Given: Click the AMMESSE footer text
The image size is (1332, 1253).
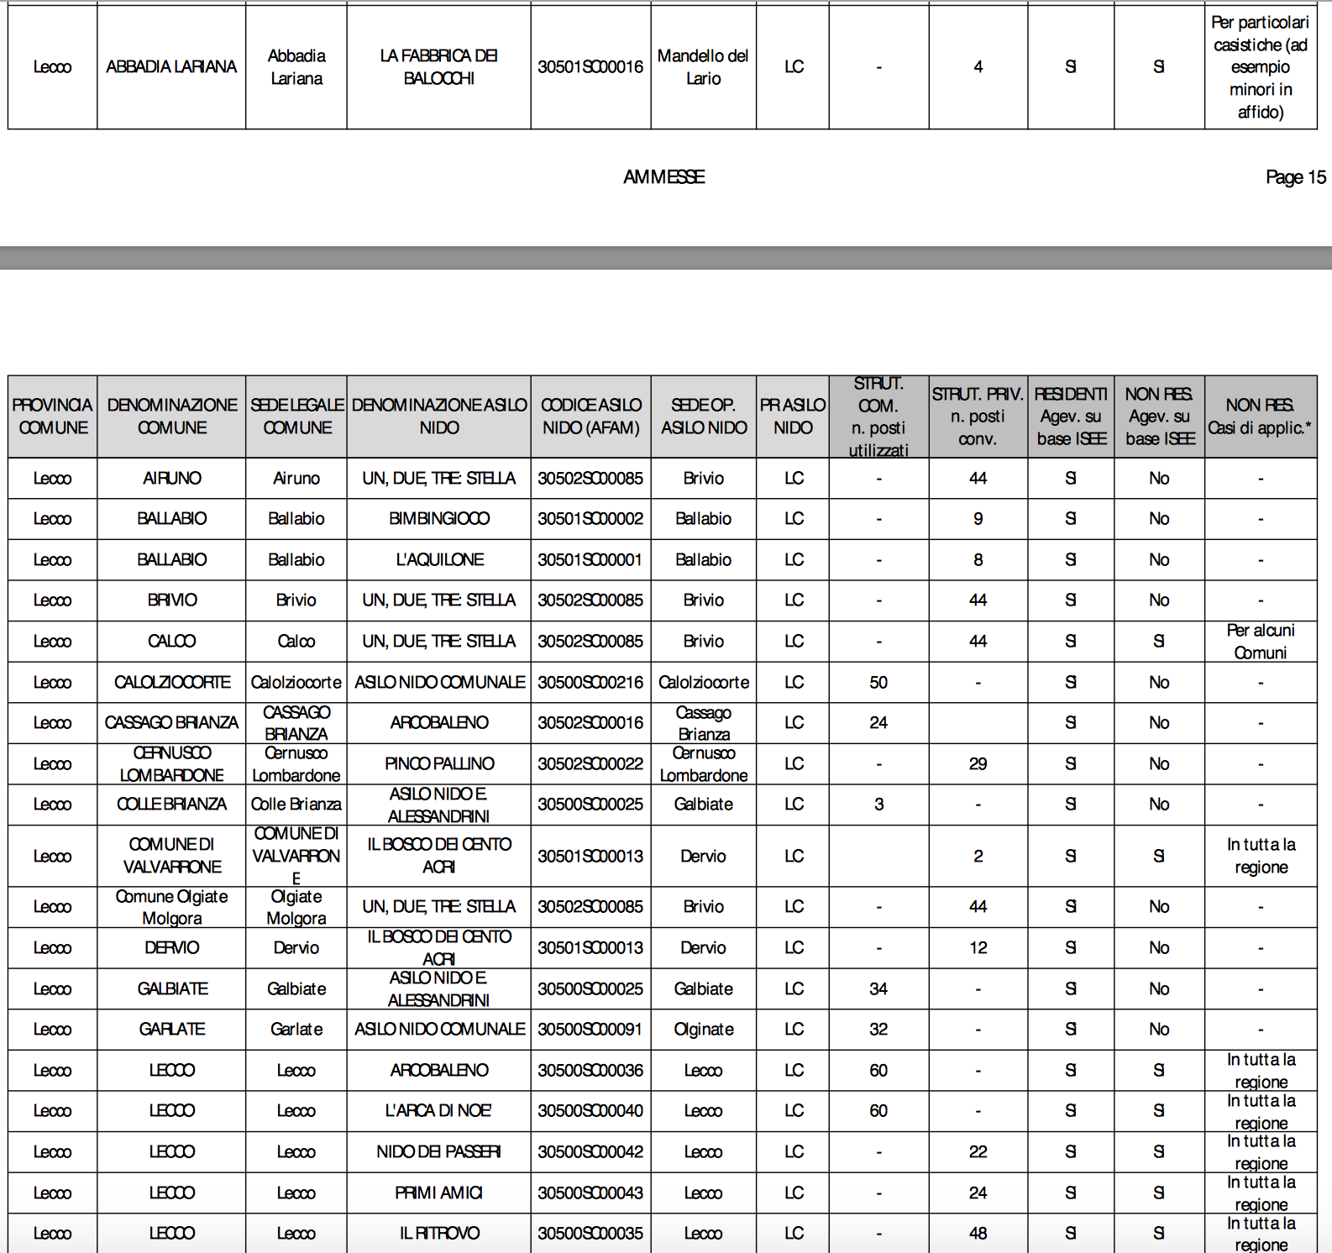Looking at the screenshot, I should (x=663, y=177).
